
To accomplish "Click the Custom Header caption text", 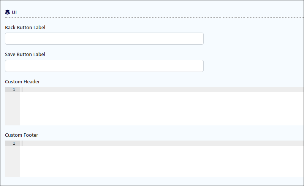I will click(22, 81).
